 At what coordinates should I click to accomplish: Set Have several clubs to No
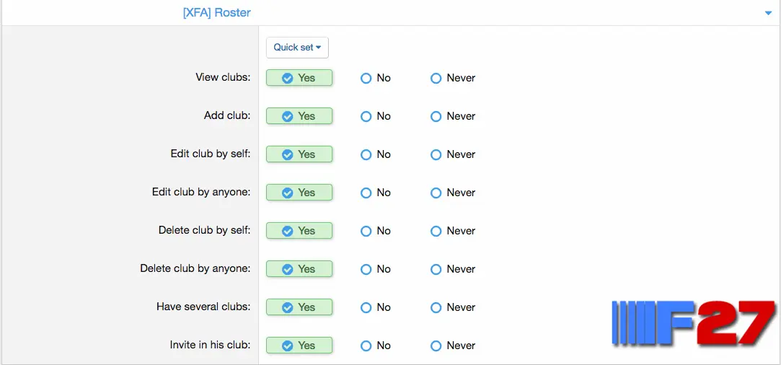pyautogui.click(x=376, y=308)
